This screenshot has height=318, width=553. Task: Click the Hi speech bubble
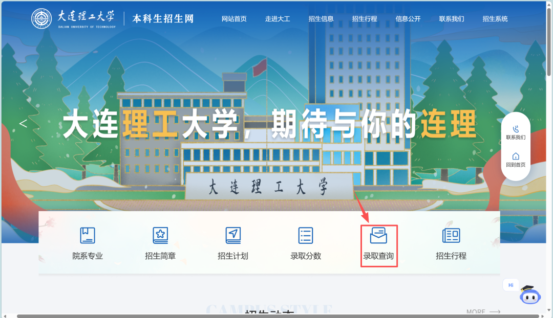point(511,285)
